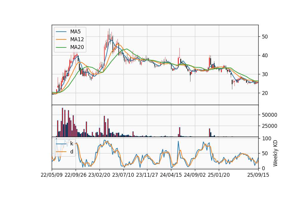Click the 22/09/26 date axis label
287x206 pixels.
(76, 175)
